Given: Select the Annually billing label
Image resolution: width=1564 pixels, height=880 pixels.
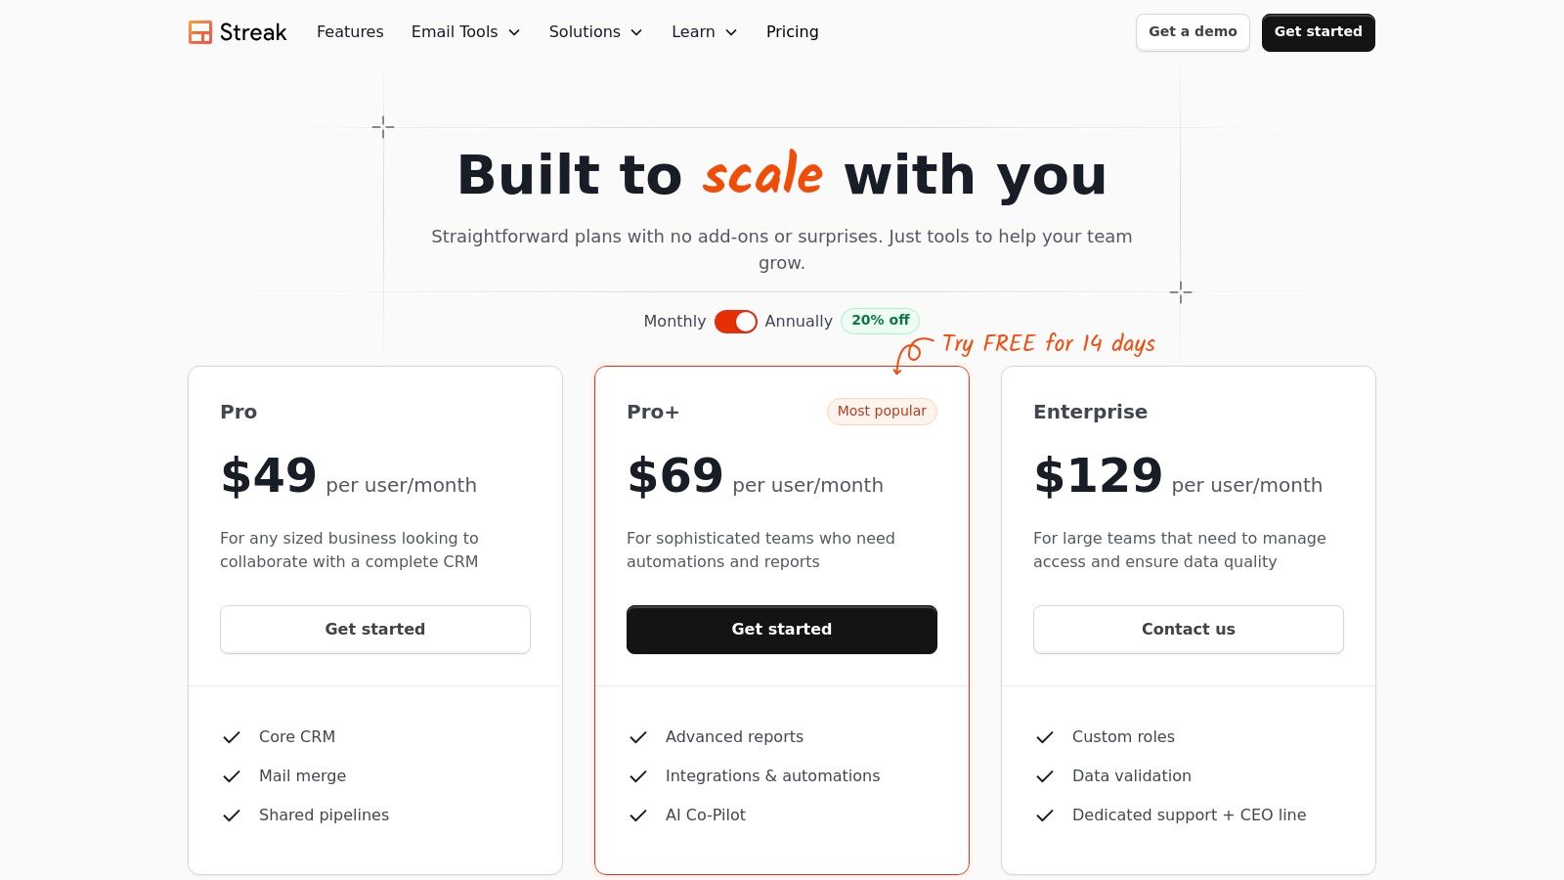Looking at the screenshot, I should pos(799,322).
